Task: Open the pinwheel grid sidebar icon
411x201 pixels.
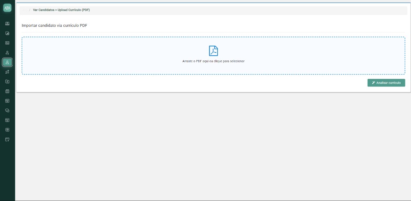Action: pos(7,130)
